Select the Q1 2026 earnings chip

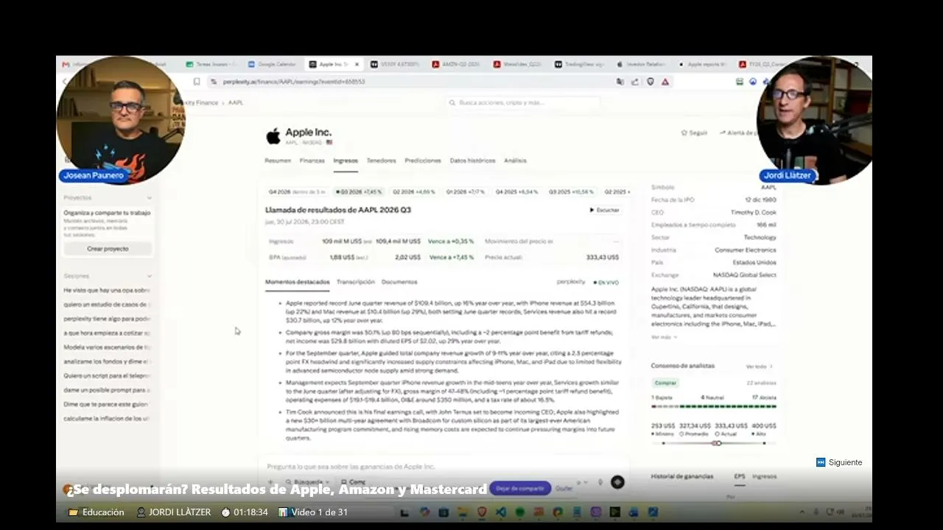pyautogui.click(x=466, y=192)
